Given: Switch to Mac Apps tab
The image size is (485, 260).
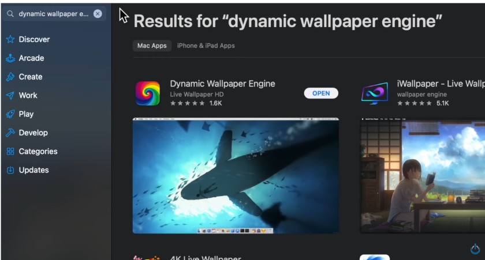Looking at the screenshot, I should point(152,46).
